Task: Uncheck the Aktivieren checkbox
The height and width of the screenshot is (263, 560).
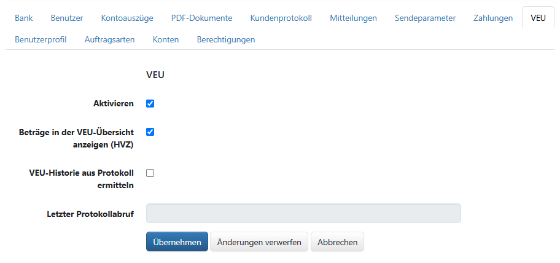Action: pos(150,104)
